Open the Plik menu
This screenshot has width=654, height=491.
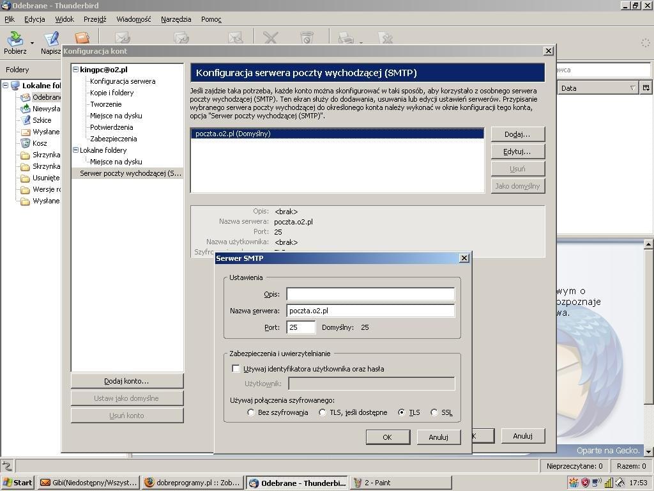[x=10, y=19]
